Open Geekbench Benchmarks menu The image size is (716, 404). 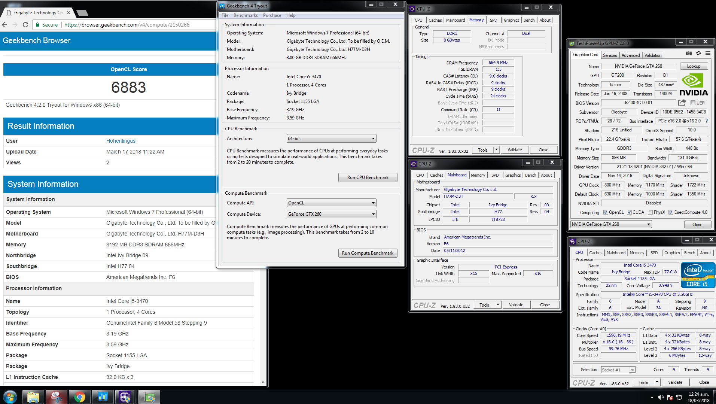click(x=246, y=15)
